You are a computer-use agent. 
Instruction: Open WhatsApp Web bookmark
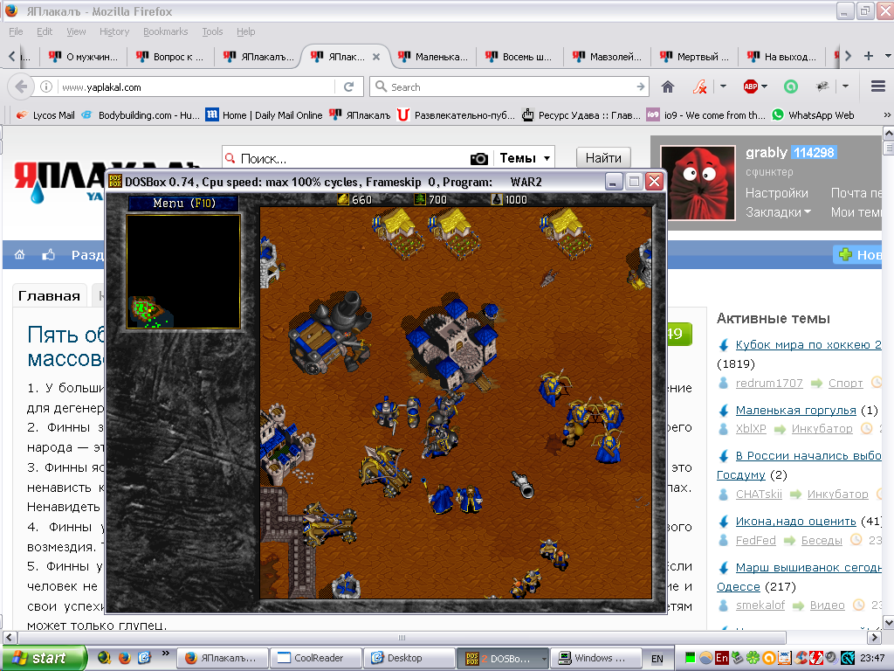click(x=813, y=115)
